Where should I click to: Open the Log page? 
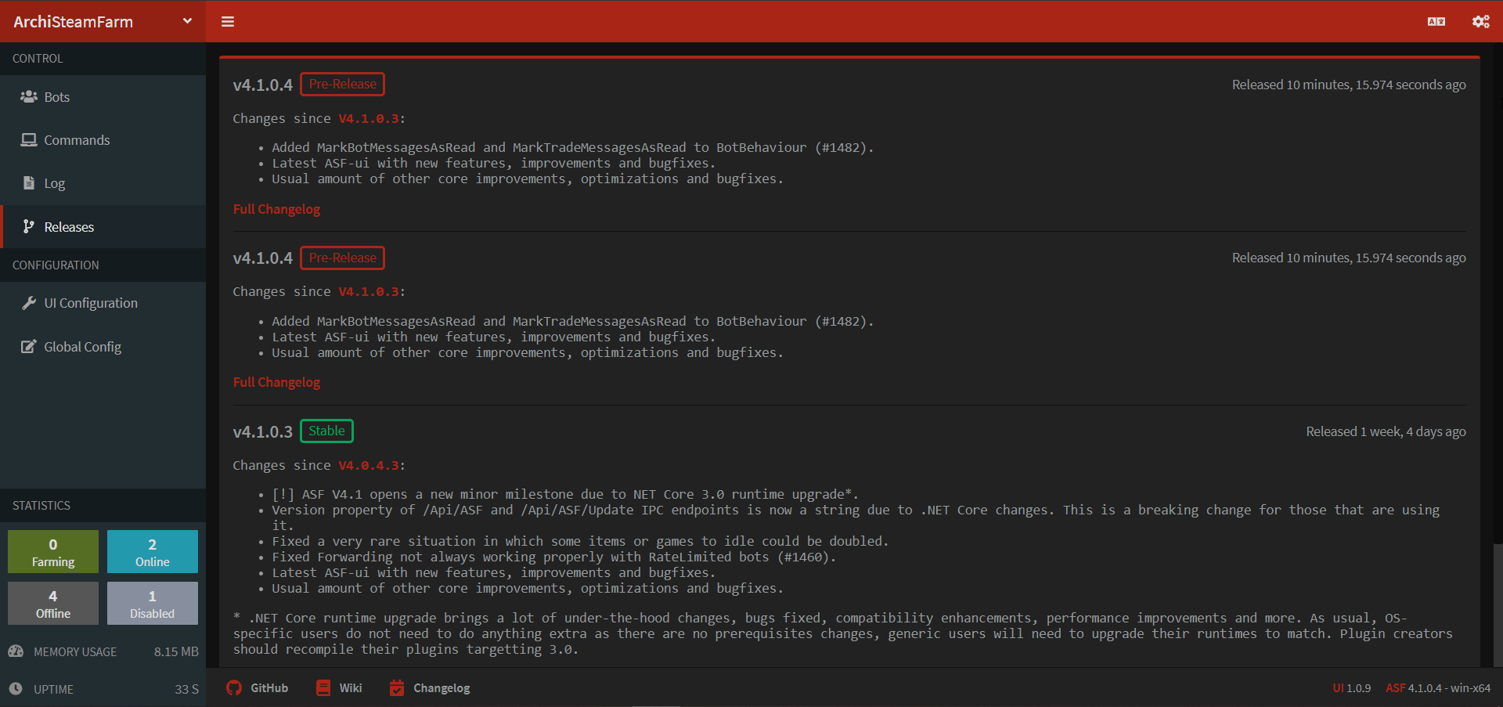pos(103,183)
